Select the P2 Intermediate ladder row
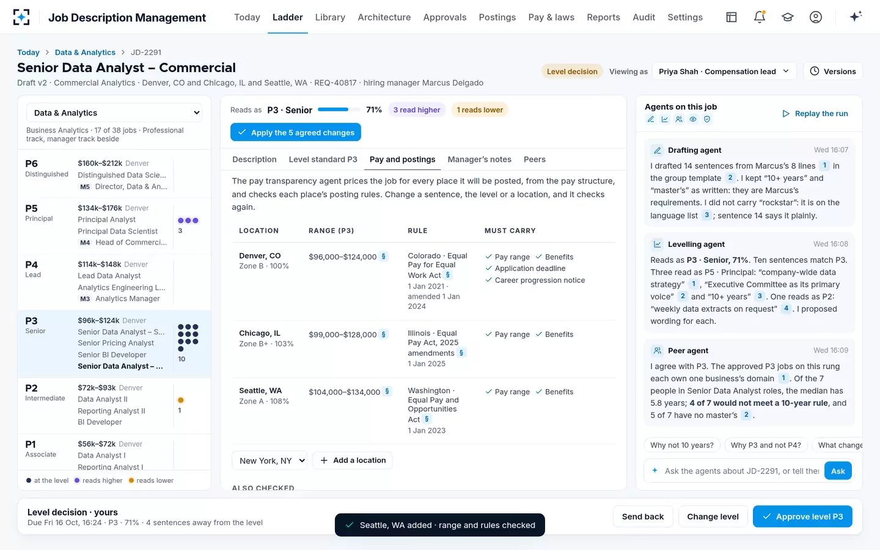 pos(114,405)
